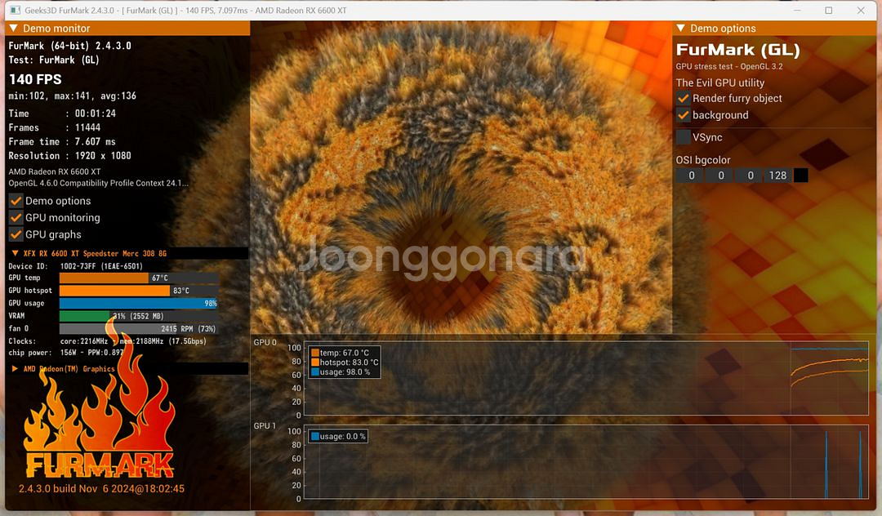The height and width of the screenshot is (516, 882).
Task: Click the GPU 0 temperature graph
Action: pos(585,378)
